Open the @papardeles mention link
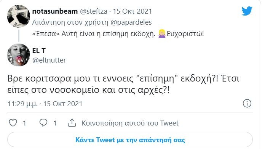Viewport: 265px width, 149px height. click(x=131, y=22)
